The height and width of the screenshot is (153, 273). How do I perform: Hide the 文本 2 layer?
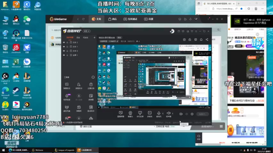pos(64,42)
